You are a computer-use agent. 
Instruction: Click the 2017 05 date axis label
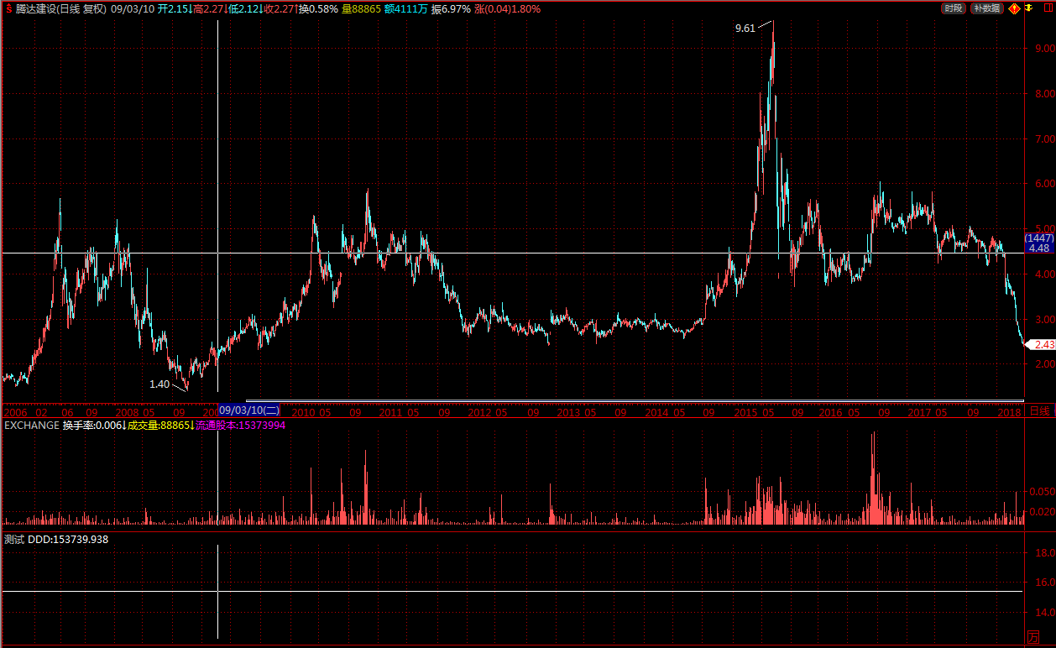(x=928, y=413)
